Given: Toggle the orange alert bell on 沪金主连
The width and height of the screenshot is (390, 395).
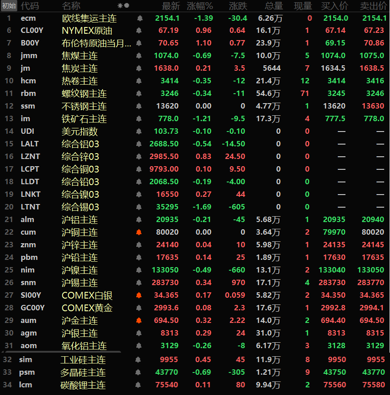Looking at the screenshot, I should 139,321.
